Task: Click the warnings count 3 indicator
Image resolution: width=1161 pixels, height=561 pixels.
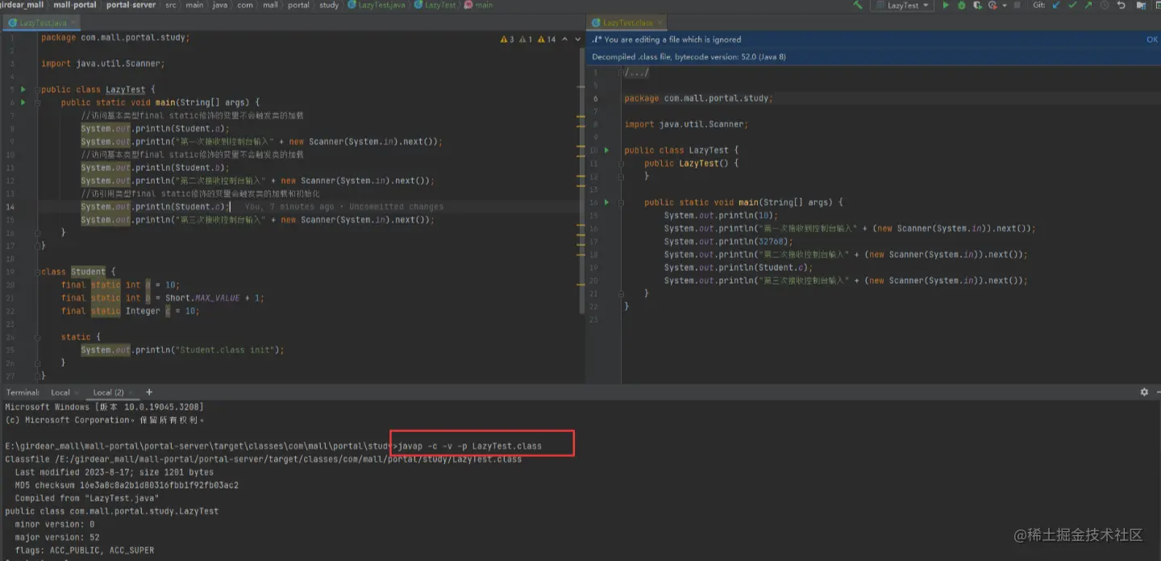Action: [507, 39]
